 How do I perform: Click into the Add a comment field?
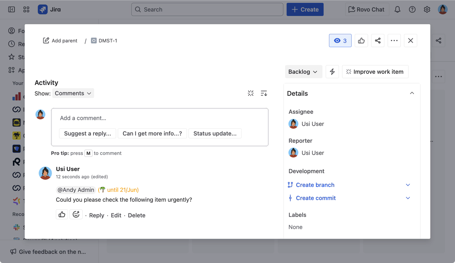160,118
